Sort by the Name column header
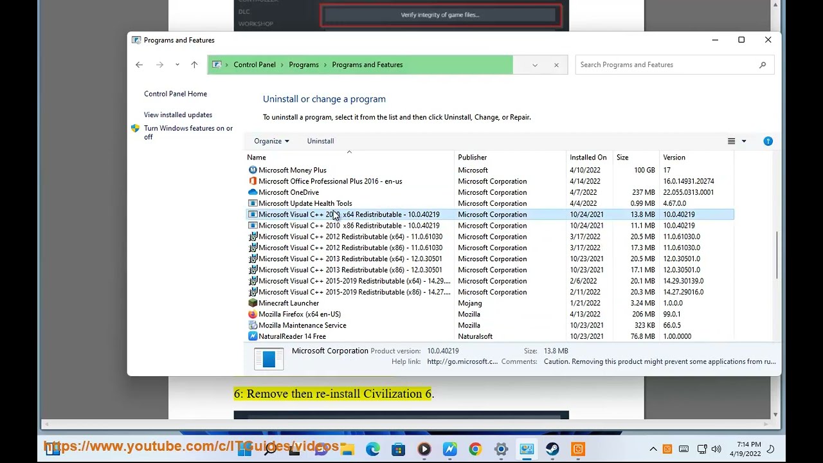The height and width of the screenshot is (463, 823). (349, 157)
